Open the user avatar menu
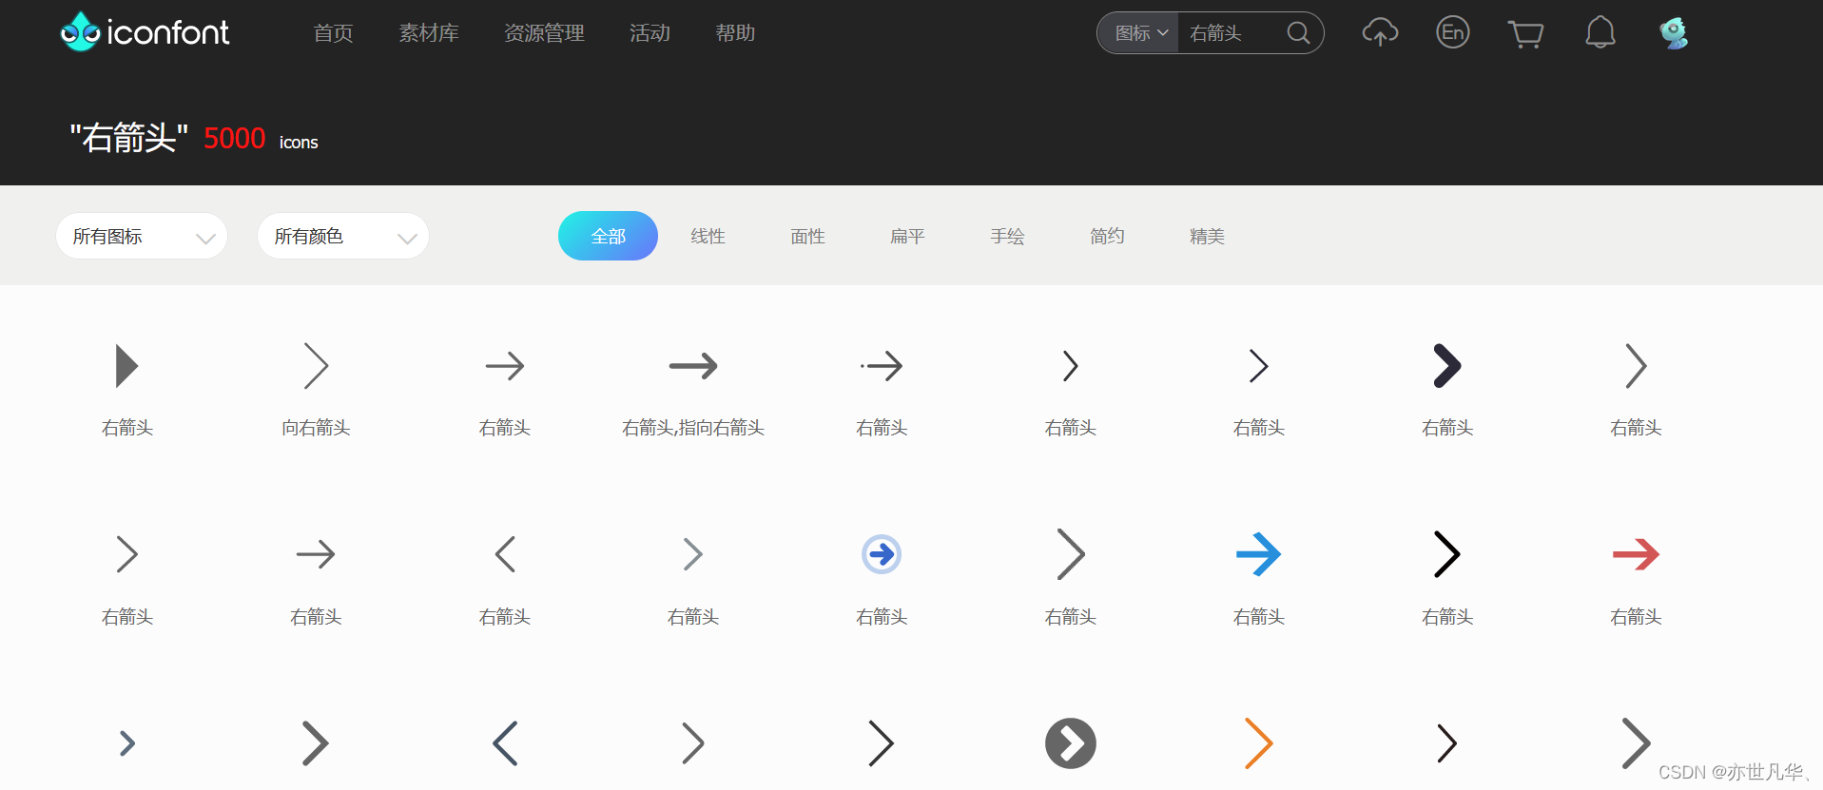The height and width of the screenshot is (790, 1823). coord(1674,33)
